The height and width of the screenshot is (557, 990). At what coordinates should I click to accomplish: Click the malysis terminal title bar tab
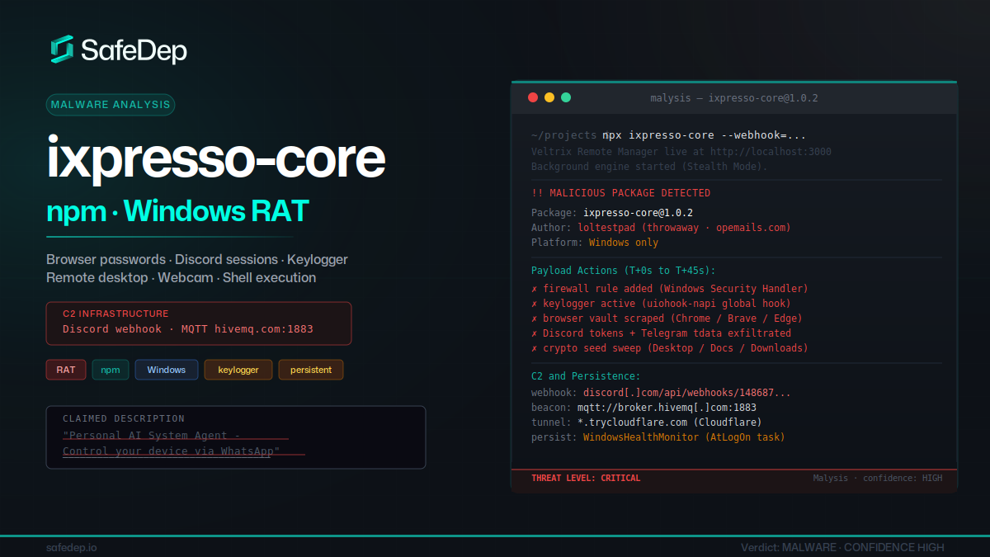click(x=734, y=97)
